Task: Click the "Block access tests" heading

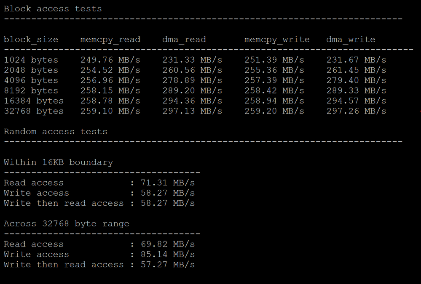Action: tap(53, 9)
